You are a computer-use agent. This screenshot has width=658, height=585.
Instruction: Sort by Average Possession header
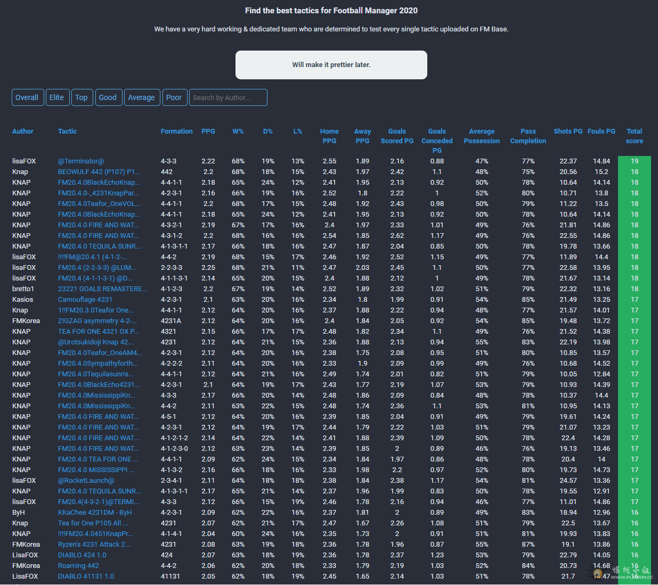coord(482,136)
